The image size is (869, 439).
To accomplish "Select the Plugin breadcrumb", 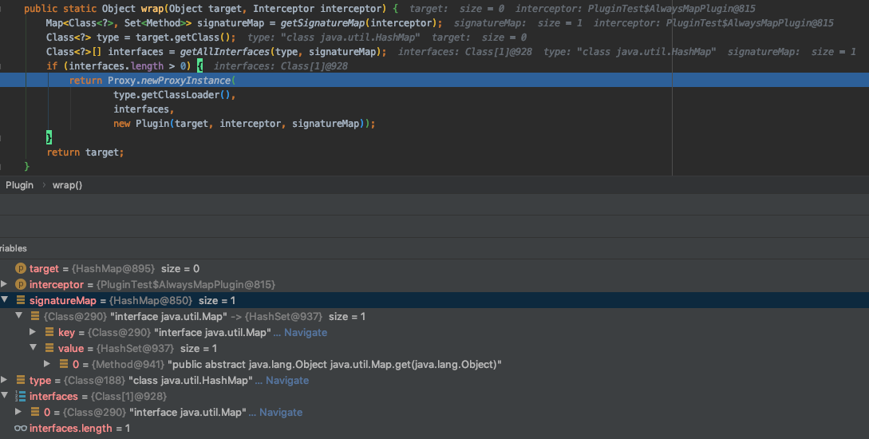I will [19, 185].
